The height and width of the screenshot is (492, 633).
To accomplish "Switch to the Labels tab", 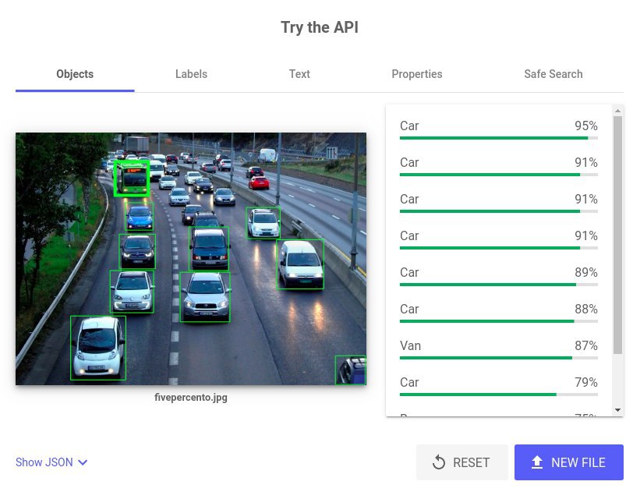I will pyautogui.click(x=191, y=74).
